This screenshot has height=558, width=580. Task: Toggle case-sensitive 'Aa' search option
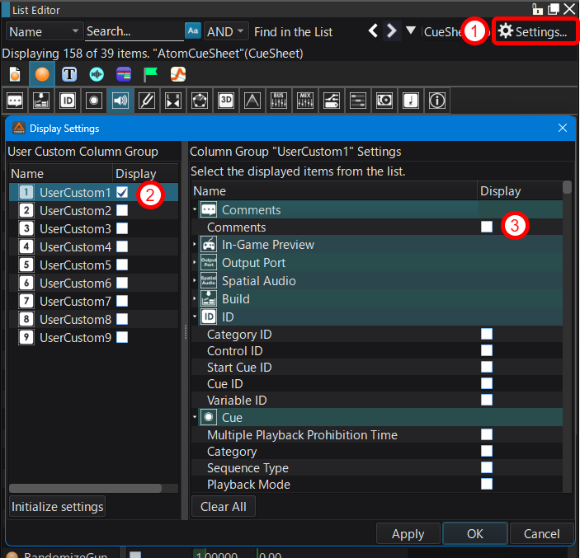point(193,31)
